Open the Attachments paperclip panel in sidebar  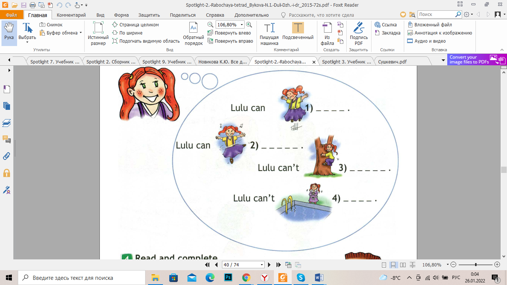click(x=7, y=156)
